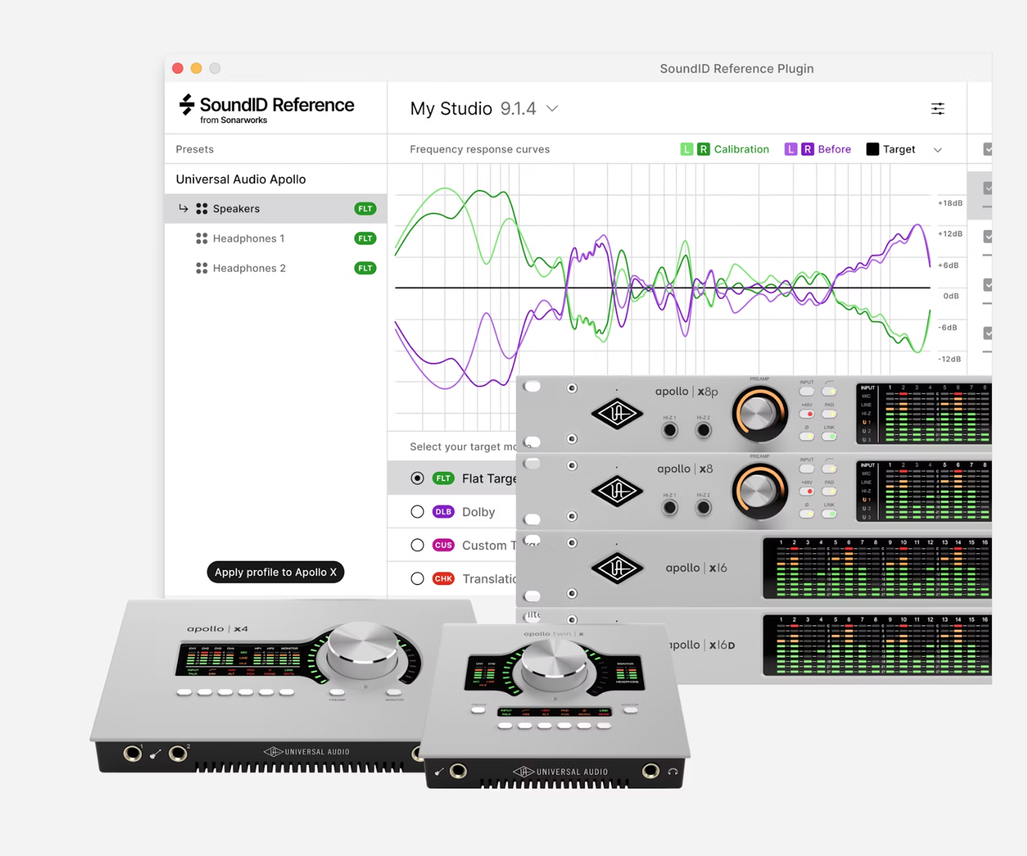The image size is (1027, 856).
Task: Click the magenta CUS badge for Custom Target
Action: tap(443, 545)
